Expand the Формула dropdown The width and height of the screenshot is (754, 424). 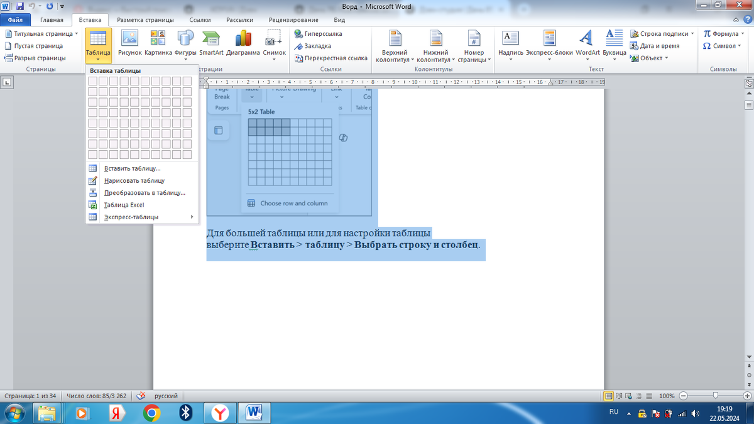click(743, 34)
